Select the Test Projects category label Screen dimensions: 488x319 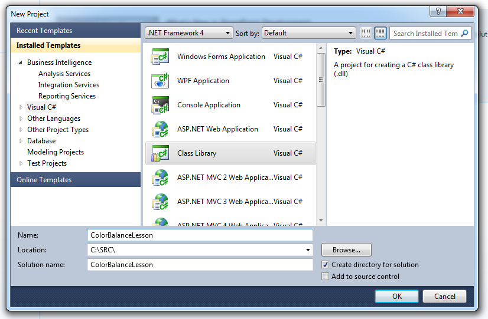[47, 163]
